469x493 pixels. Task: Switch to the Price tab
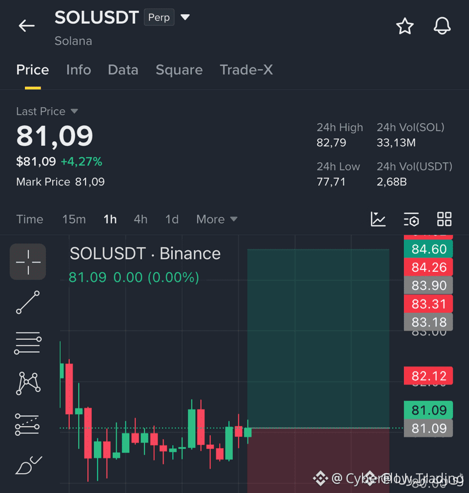pyautogui.click(x=33, y=70)
